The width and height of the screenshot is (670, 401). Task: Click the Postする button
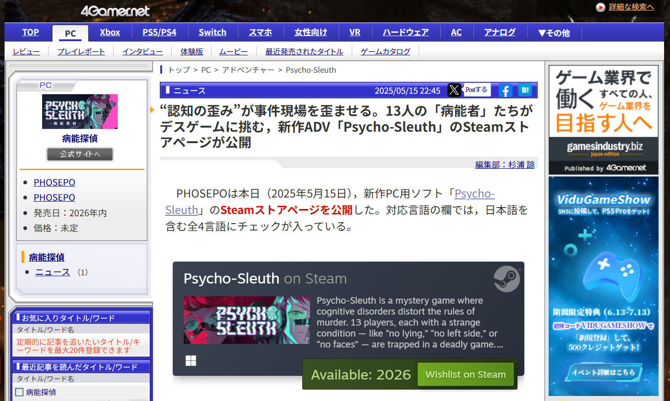(476, 90)
